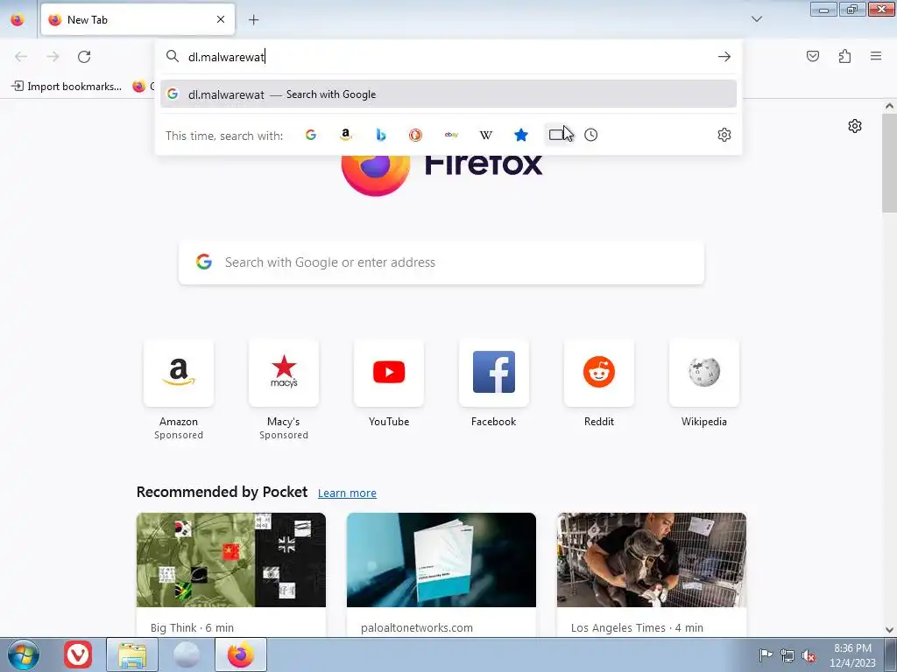Click scroll up arrow of page scrollbar
Image resolution: width=897 pixels, height=672 pixels.
tap(889, 106)
